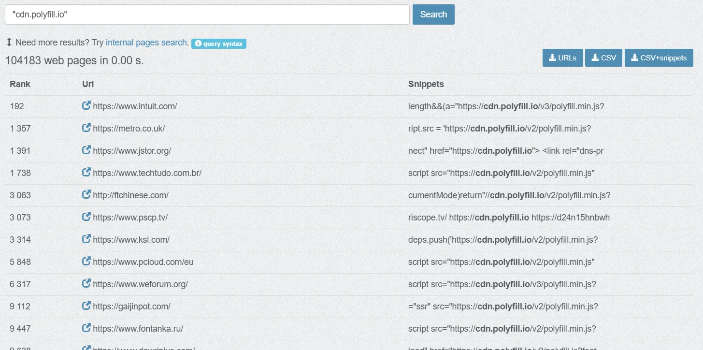
Task: Open https://www.pcloud.com/eu link
Action: tap(143, 262)
